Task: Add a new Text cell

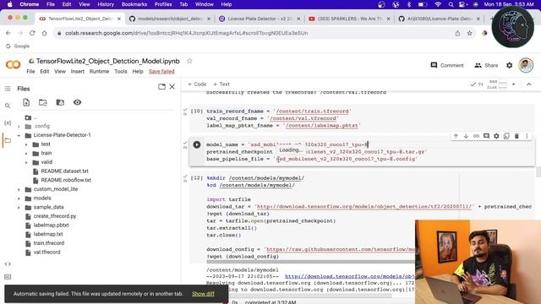Action: tap(221, 84)
